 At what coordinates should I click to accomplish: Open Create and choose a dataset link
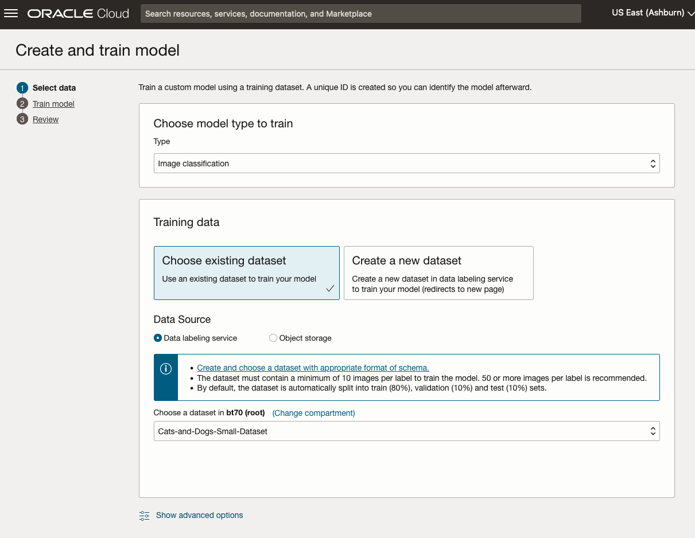(x=313, y=368)
